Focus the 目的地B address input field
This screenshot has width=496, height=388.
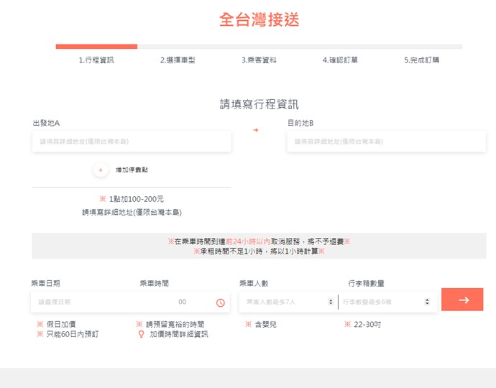click(x=385, y=142)
